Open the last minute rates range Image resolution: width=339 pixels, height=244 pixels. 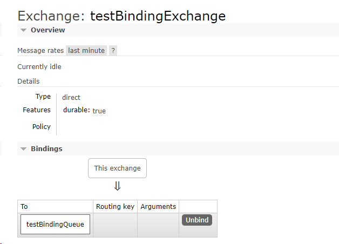tap(86, 51)
